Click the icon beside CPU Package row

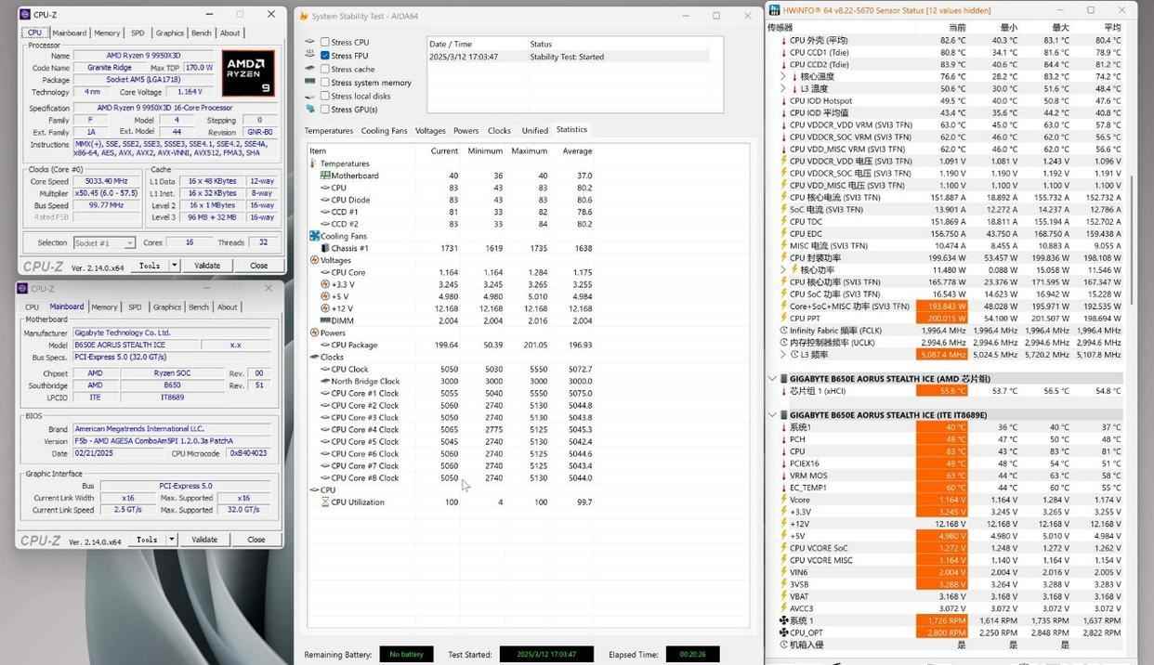[325, 345]
